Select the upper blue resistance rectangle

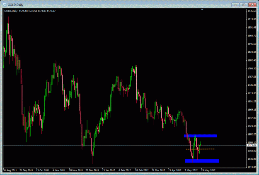200,136
